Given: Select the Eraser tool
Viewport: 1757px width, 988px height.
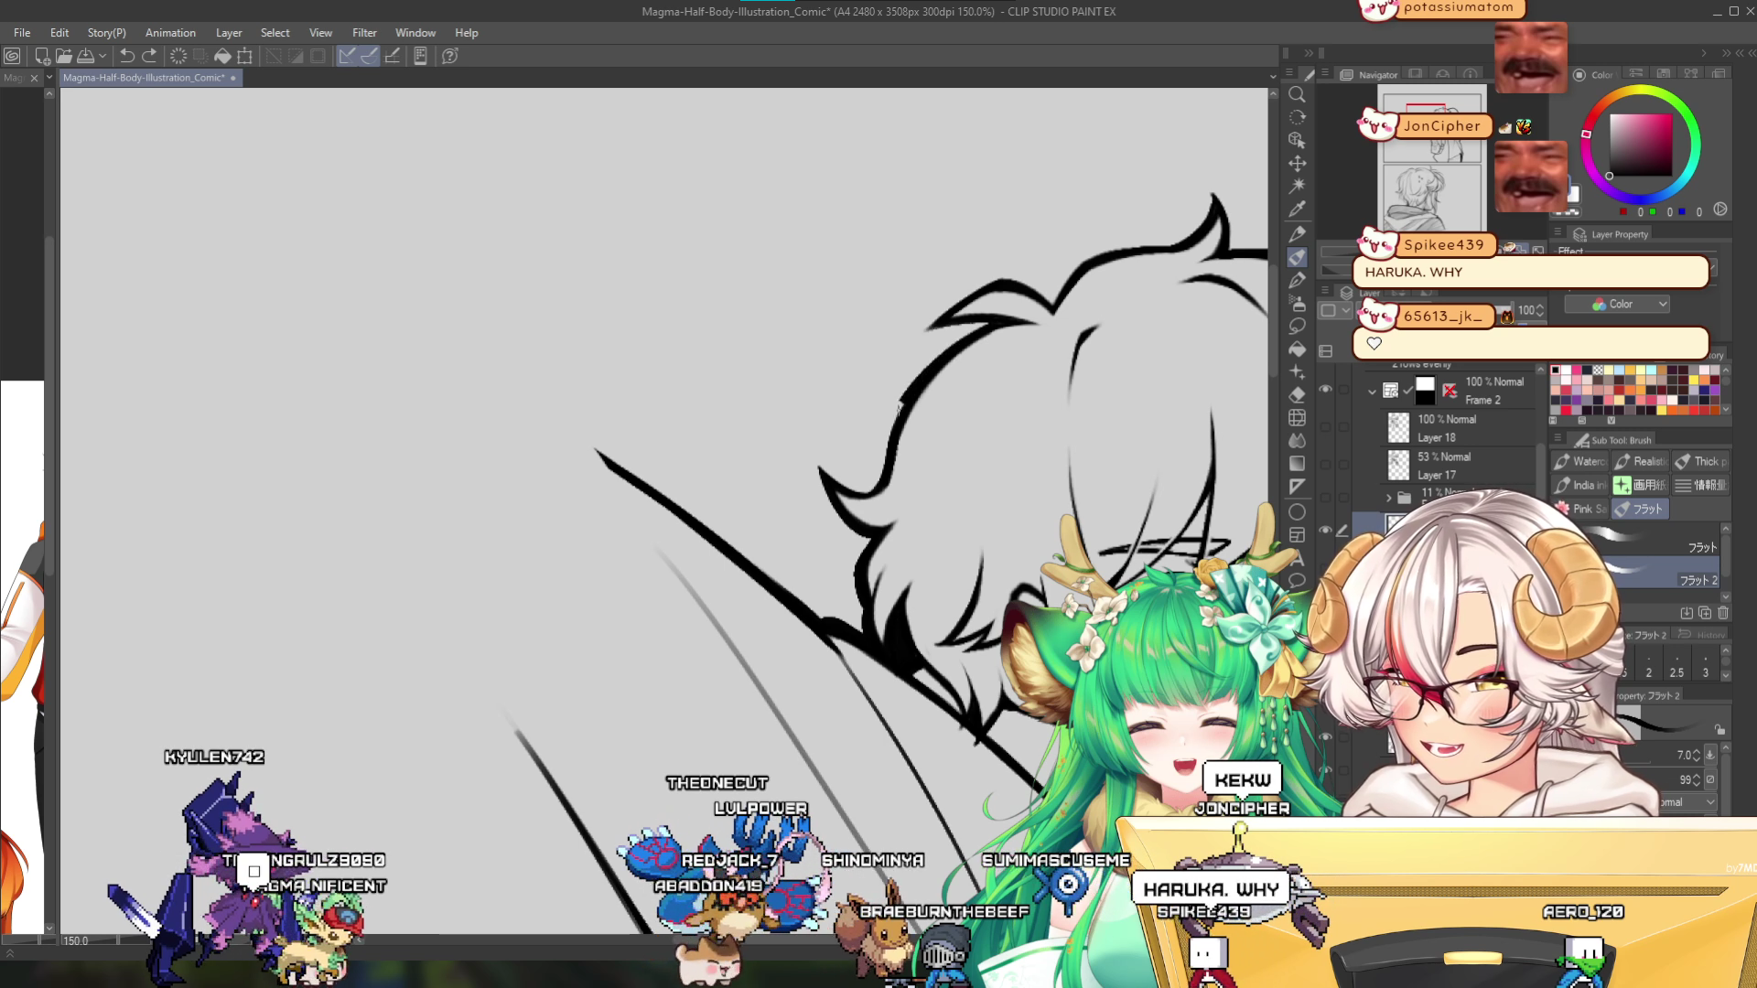Looking at the screenshot, I should [1297, 395].
